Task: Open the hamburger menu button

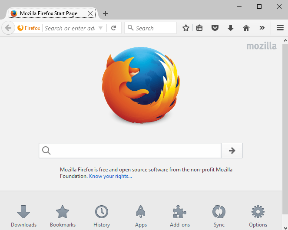Action: pos(280,28)
